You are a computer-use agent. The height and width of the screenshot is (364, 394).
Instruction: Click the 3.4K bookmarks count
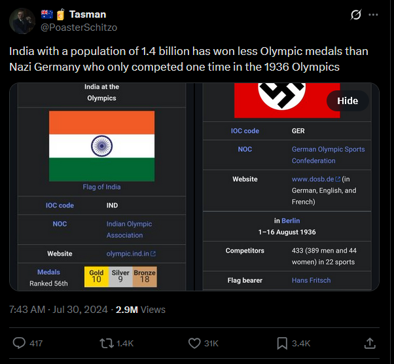click(301, 344)
